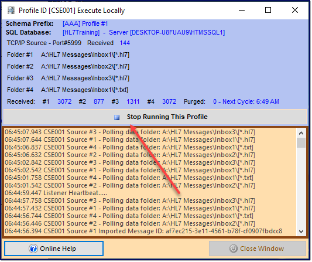This screenshot has width=312, height=262.
Task: Click the TCP/IP received count 144
Action: click(125, 43)
